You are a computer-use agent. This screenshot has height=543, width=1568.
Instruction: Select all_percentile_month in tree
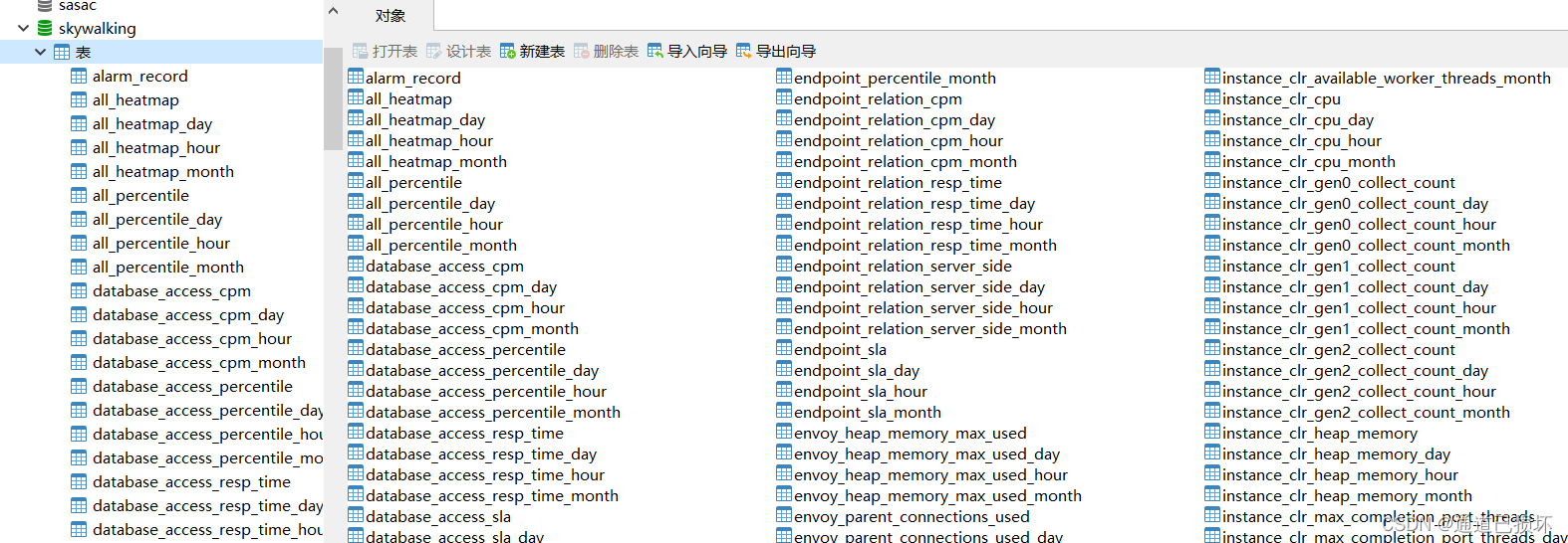pyautogui.click(x=168, y=267)
